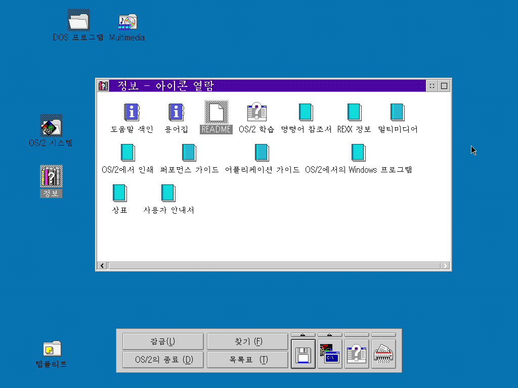Expand the drawer above the command prompt icon
The width and height of the screenshot is (518, 388).
(x=330, y=334)
